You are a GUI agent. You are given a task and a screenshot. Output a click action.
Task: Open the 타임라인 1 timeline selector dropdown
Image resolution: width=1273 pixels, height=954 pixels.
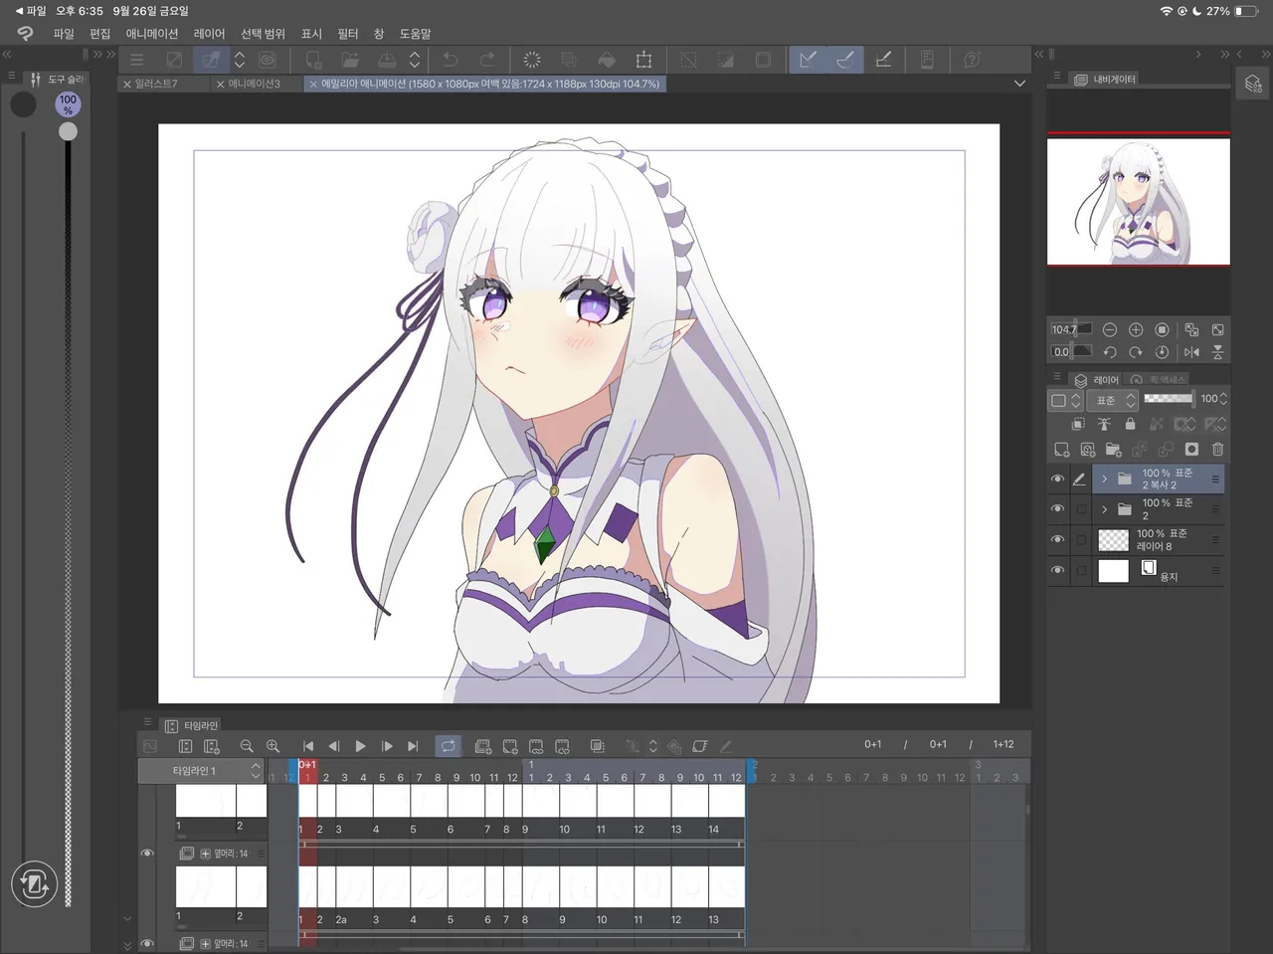tap(201, 771)
